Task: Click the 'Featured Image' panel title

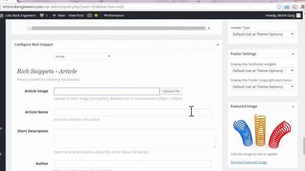Action: tap(244, 106)
